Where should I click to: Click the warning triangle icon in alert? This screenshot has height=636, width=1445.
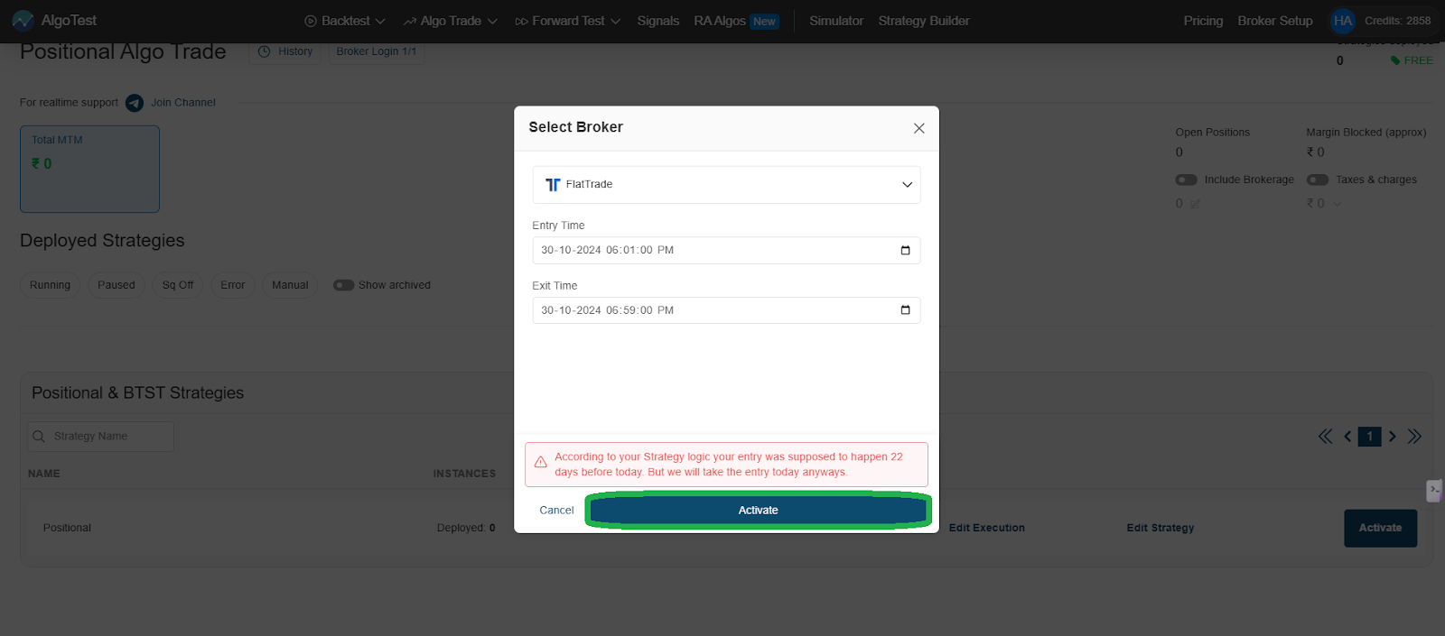pyautogui.click(x=540, y=463)
